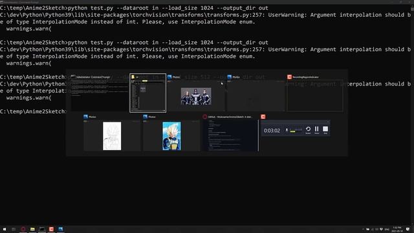Click the Command Prompt icon in the switcher title
This screenshot has height=233, width=414.
pyautogui.click(x=73, y=77)
